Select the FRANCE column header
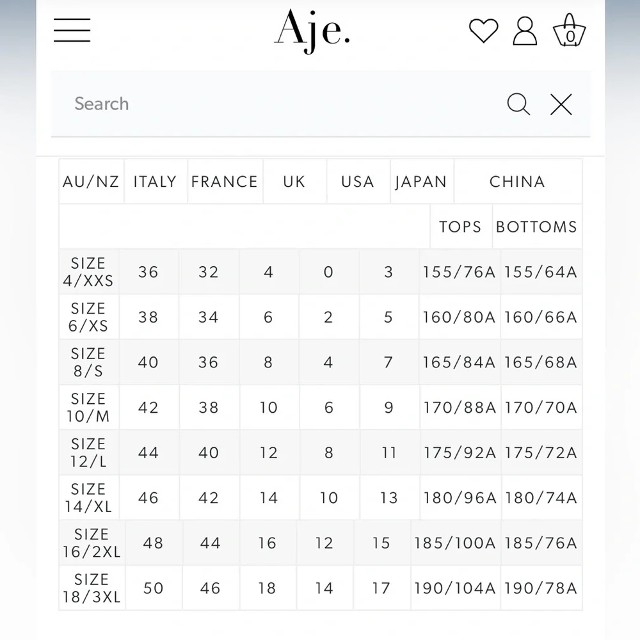This screenshot has height=640, width=640. (225, 181)
